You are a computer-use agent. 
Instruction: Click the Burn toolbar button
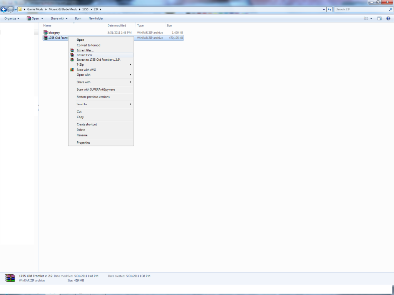[x=78, y=18]
